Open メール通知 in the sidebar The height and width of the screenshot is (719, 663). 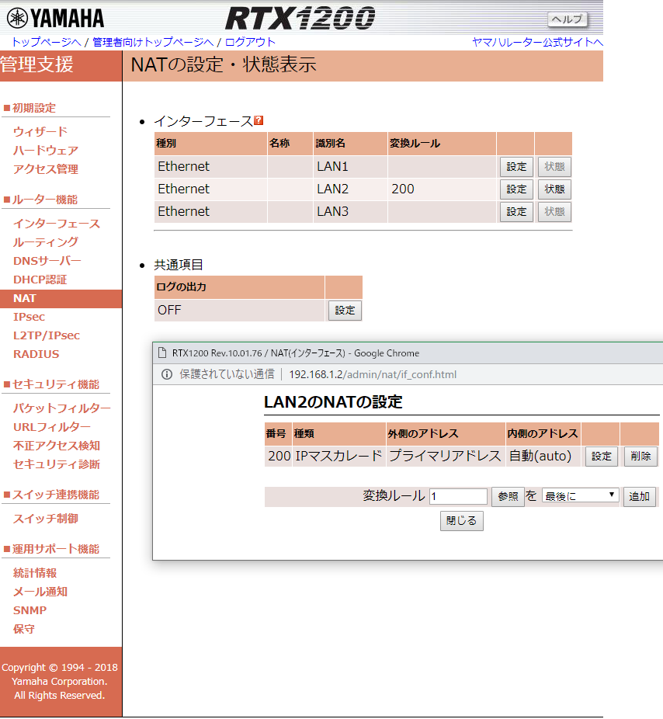(x=40, y=592)
